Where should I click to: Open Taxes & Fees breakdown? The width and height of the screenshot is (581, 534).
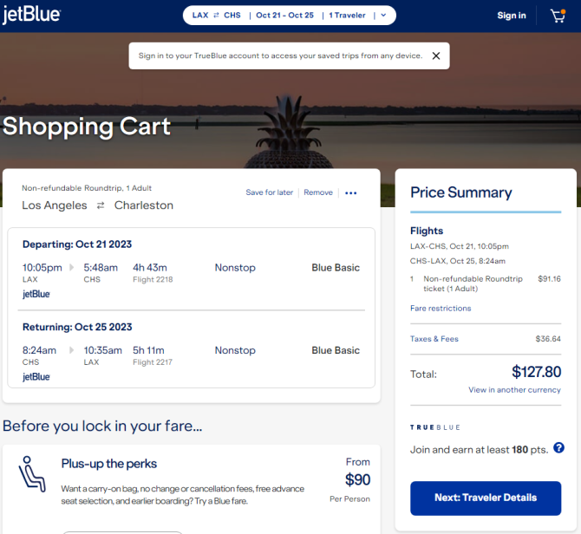point(434,339)
